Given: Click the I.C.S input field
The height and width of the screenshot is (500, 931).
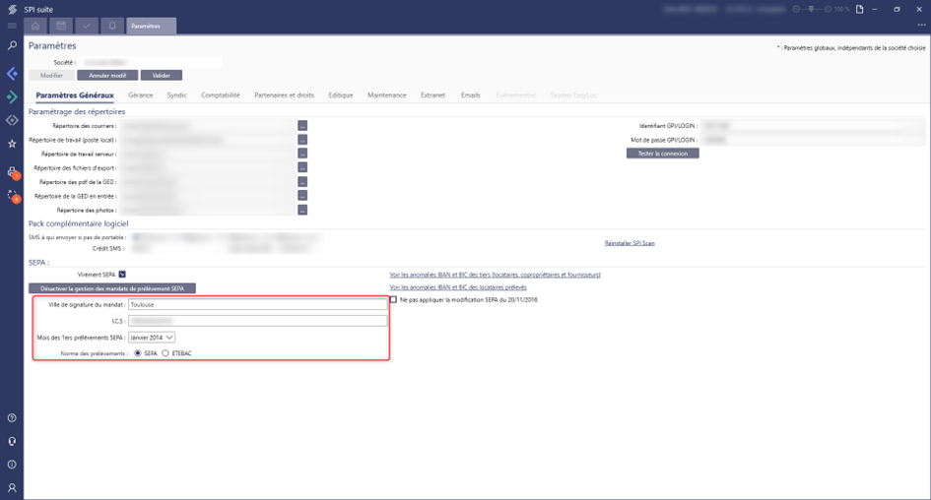Looking at the screenshot, I should (x=258, y=321).
